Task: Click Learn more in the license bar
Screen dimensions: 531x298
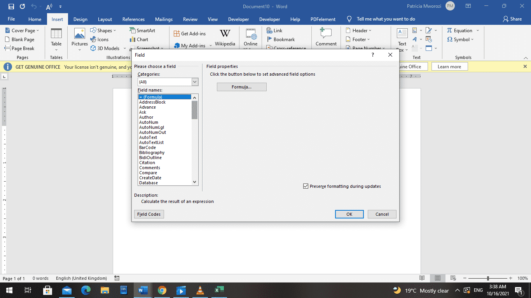Action: pyautogui.click(x=449, y=67)
